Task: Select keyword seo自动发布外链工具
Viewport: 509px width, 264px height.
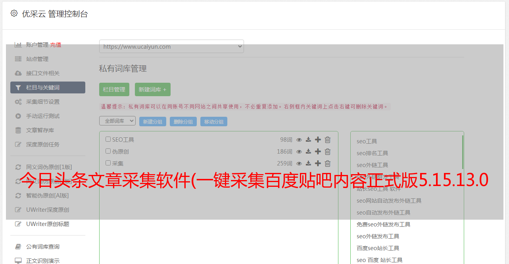Action: coord(384,213)
